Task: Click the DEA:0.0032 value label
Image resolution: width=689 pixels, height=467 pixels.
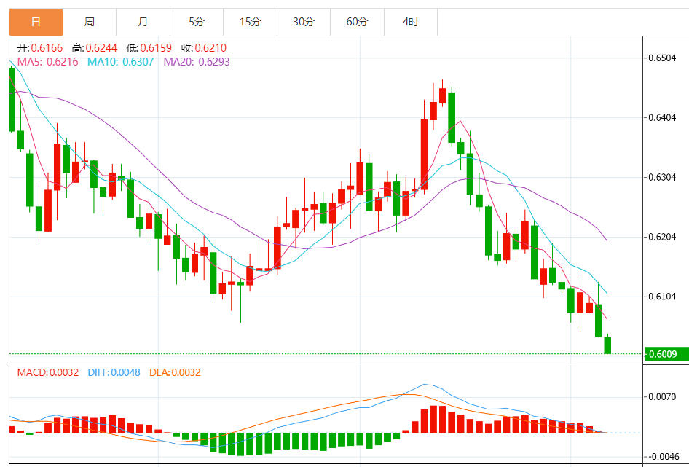Action: [175, 372]
